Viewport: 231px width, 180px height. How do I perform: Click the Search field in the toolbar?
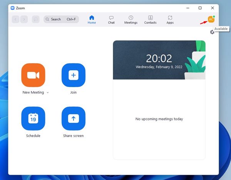61,19
